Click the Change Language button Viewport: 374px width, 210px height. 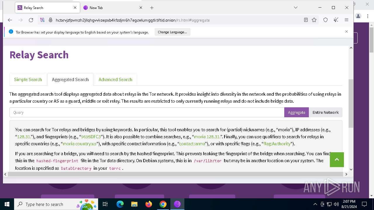172,32
